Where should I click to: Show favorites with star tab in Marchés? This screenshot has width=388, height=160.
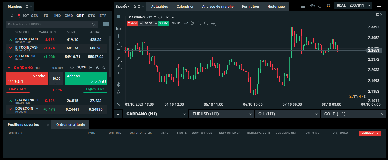tap(12, 16)
